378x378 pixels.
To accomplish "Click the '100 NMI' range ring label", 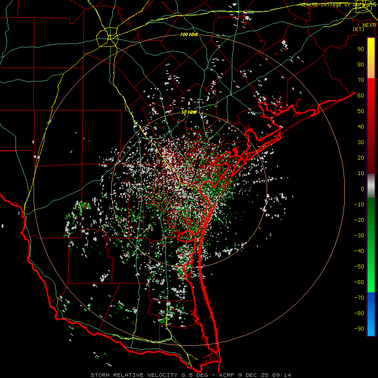I will coord(189,35).
